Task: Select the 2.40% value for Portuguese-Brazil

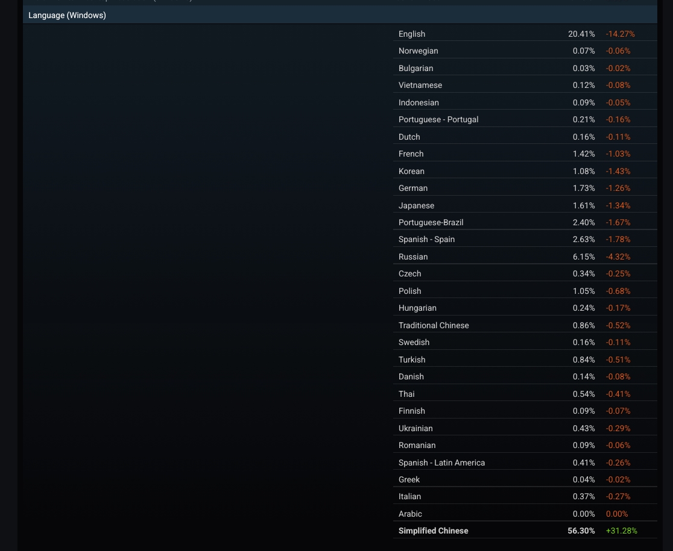Action: [x=584, y=222]
